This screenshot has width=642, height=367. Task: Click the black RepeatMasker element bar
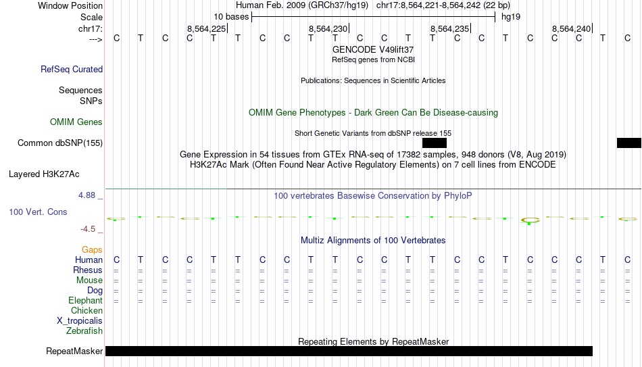click(349, 351)
